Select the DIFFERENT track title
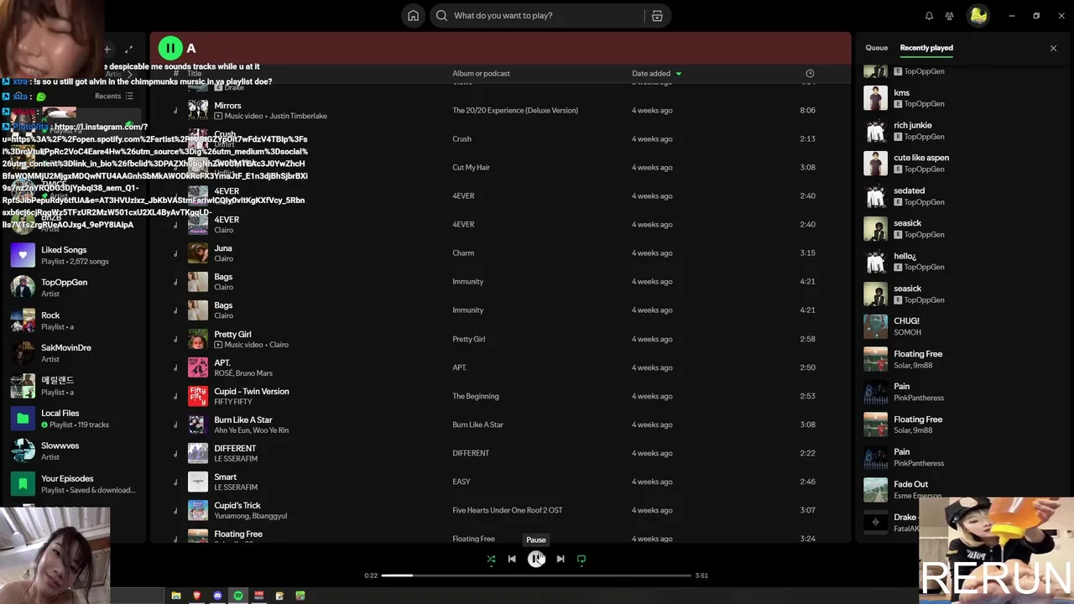Screen dimensions: 1074x604 coord(235,448)
